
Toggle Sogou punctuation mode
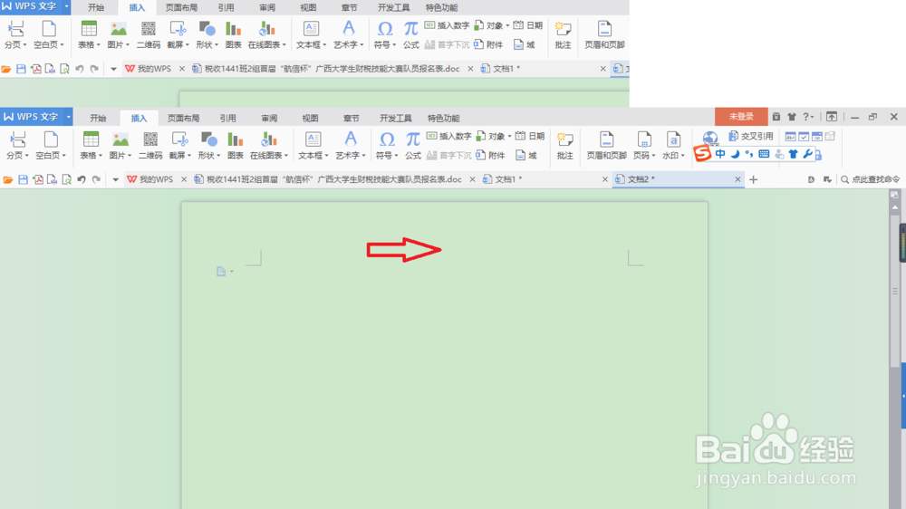click(x=749, y=154)
